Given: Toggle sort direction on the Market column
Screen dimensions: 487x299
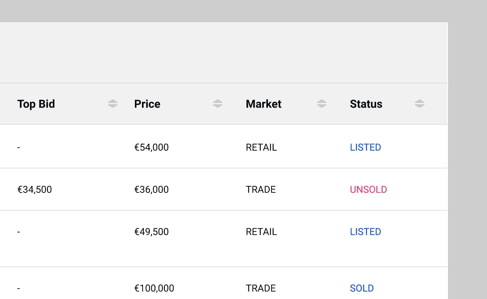Looking at the screenshot, I should coord(322,104).
